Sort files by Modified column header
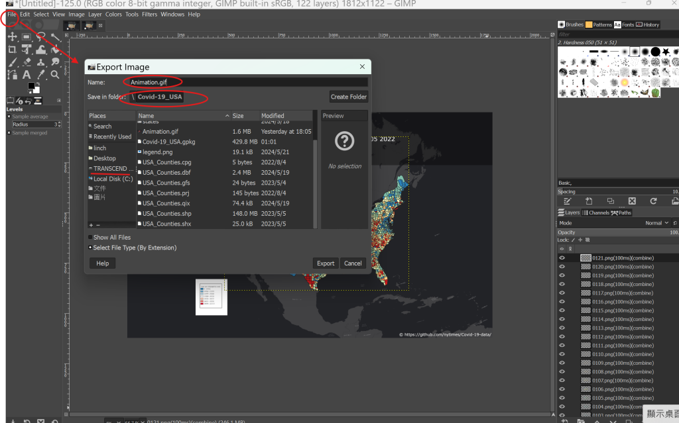Image resolution: width=679 pixels, height=423 pixels. click(x=286, y=116)
